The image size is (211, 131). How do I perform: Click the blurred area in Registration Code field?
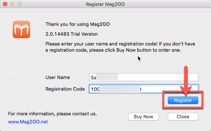(119, 89)
